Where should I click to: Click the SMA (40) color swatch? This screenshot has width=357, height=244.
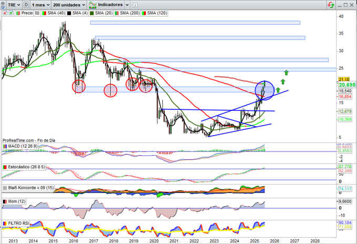(44, 13)
